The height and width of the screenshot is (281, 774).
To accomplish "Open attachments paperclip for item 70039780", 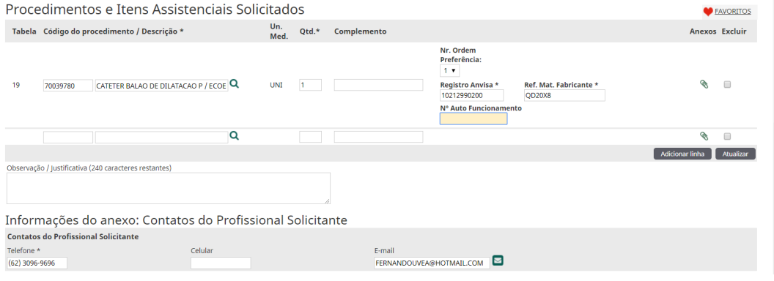I will (704, 84).
